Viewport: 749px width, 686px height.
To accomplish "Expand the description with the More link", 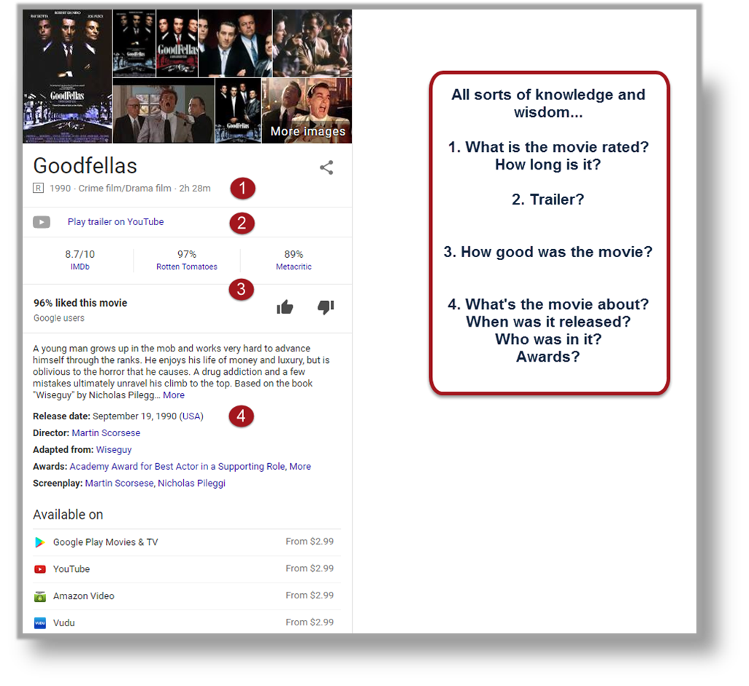I will click(x=174, y=395).
